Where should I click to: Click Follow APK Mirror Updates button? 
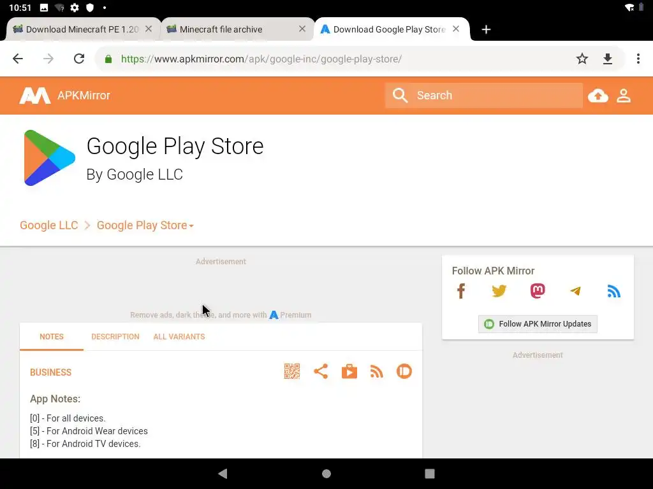pyautogui.click(x=538, y=324)
